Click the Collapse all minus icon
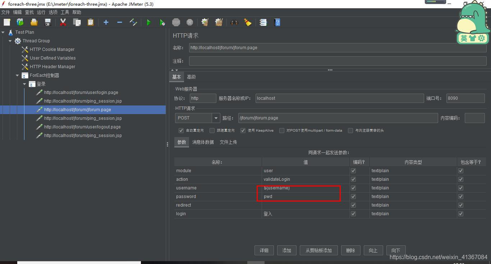491x264 pixels. click(119, 22)
